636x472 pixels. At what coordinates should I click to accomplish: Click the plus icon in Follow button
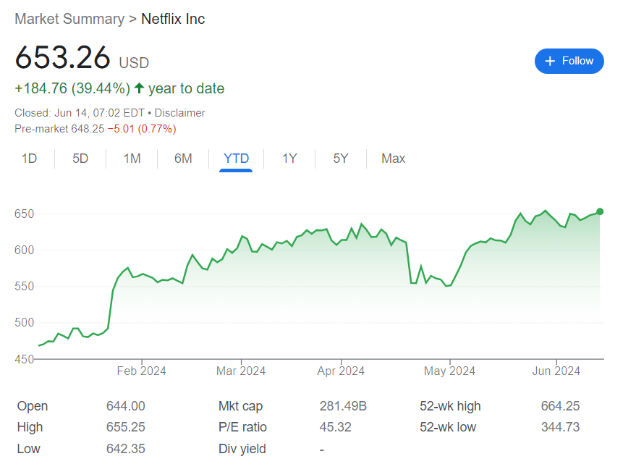point(550,62)
